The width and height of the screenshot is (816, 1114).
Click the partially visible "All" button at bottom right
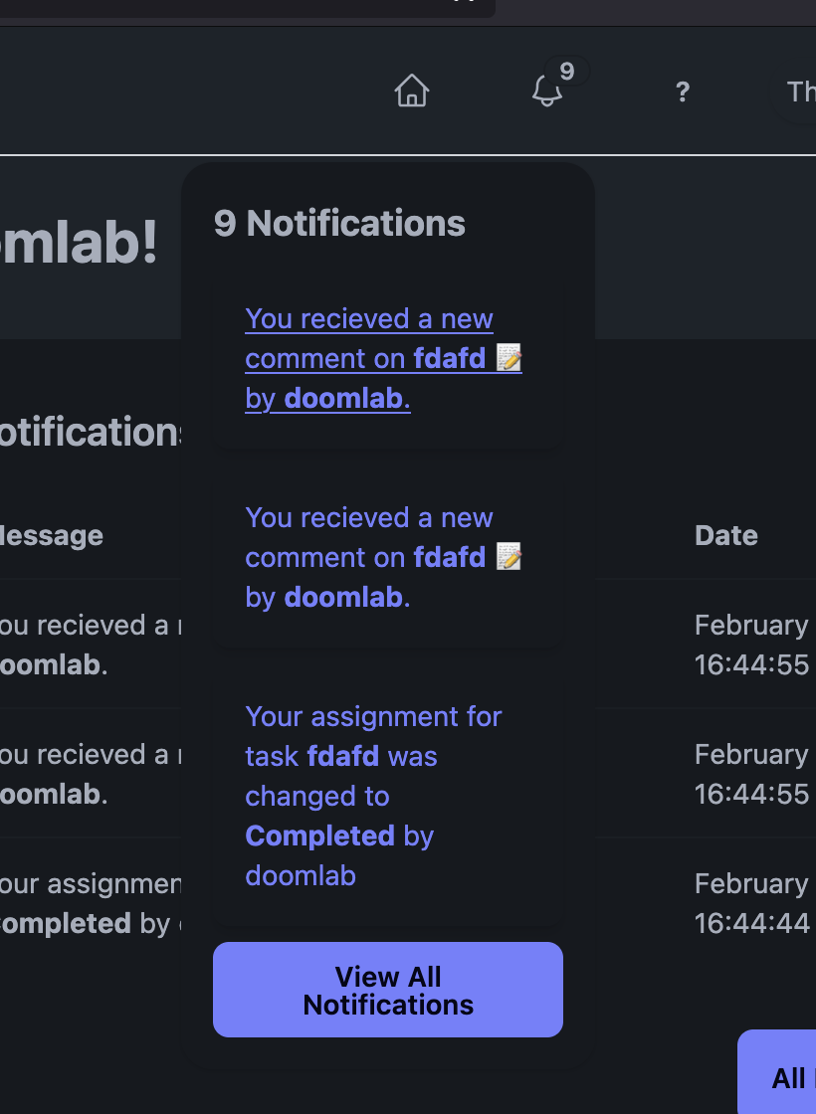click(787, 1078)
